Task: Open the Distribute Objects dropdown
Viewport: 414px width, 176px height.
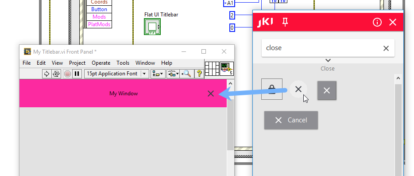Action: (173, 74)
